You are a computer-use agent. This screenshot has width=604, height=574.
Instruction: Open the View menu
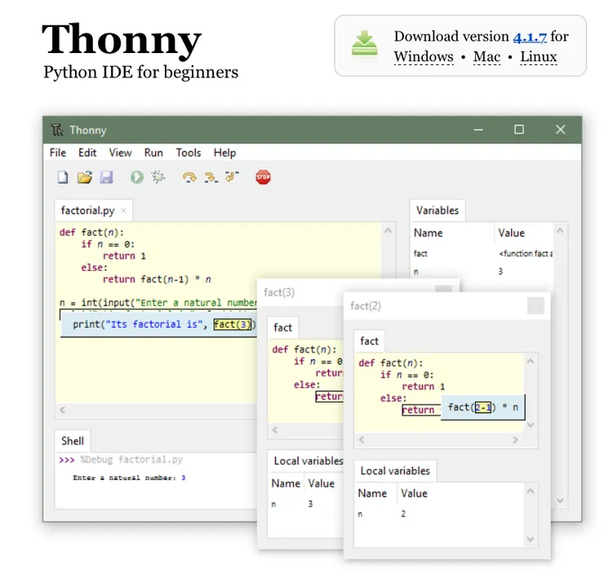pos(120,152)
